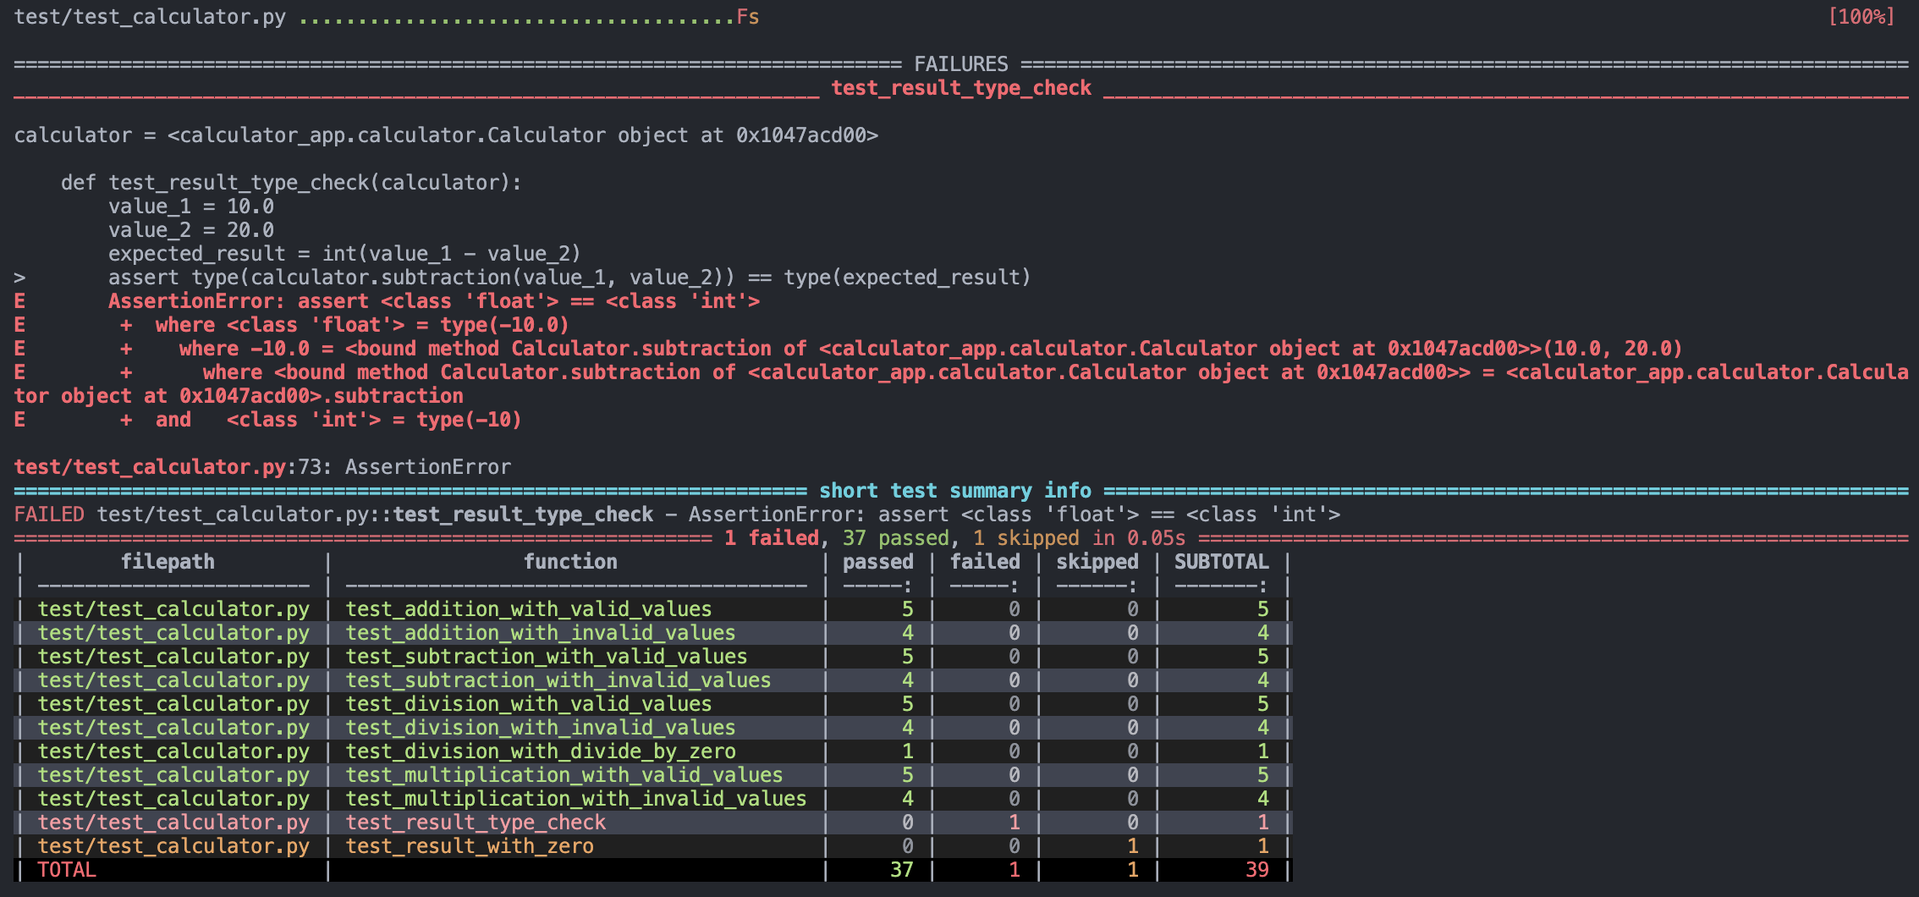Click skipped count '1' in test_result_with_zero row
The image size is (1919, 897).
[x=1133, y=846]
